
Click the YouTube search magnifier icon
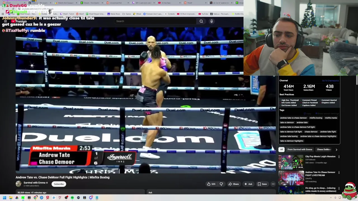pyautogui.click(x=201, y=21)
